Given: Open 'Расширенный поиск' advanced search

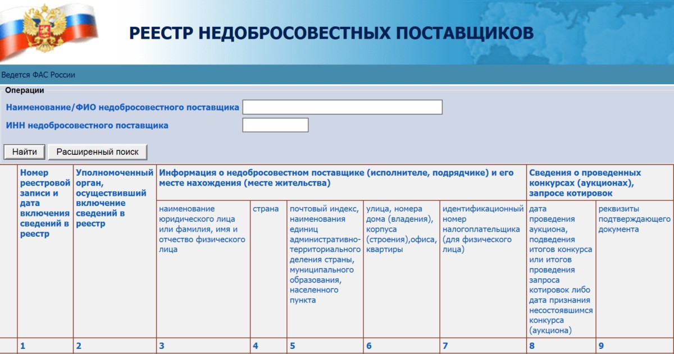Looking at the screenshot, I should click(x=97, y=151).
